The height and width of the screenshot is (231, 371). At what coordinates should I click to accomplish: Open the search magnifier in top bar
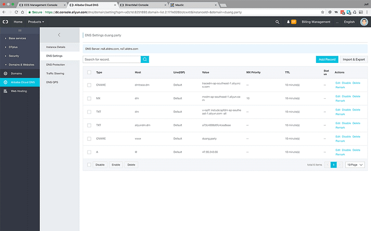tap(277, 22)
